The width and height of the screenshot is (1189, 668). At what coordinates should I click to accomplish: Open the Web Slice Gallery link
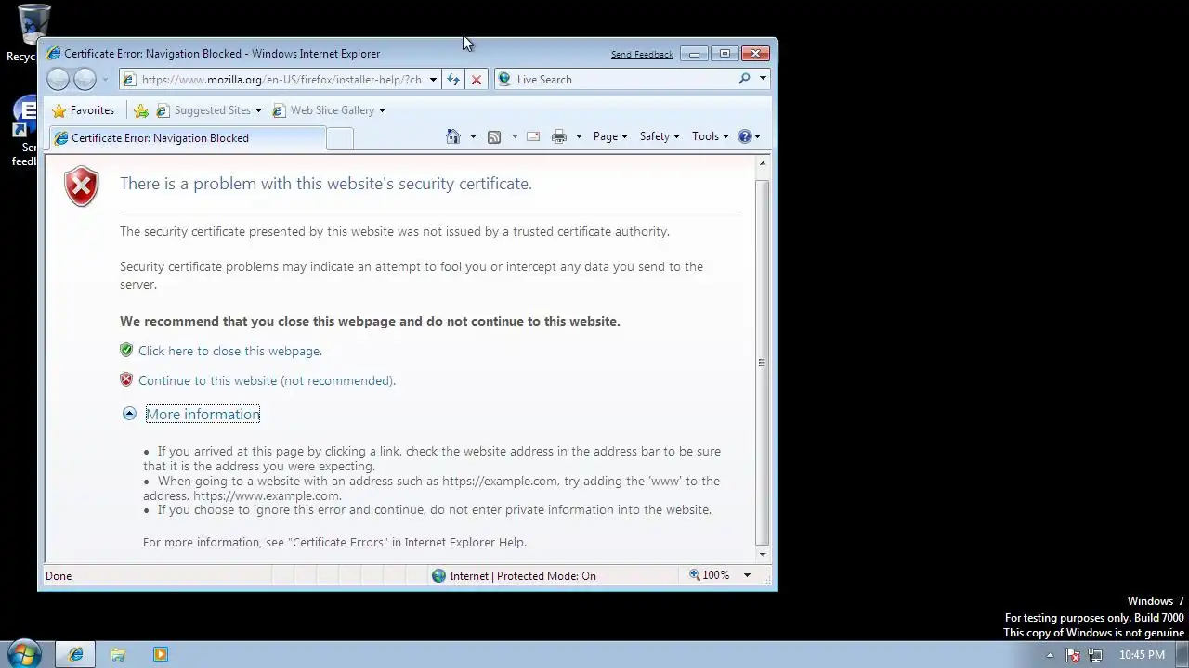coord(323,110)
